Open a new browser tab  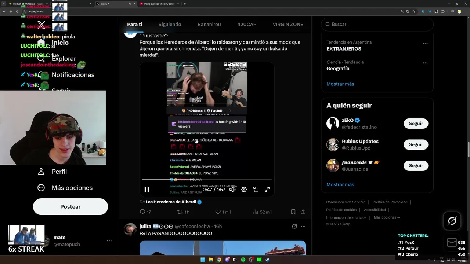pos(184,4)
